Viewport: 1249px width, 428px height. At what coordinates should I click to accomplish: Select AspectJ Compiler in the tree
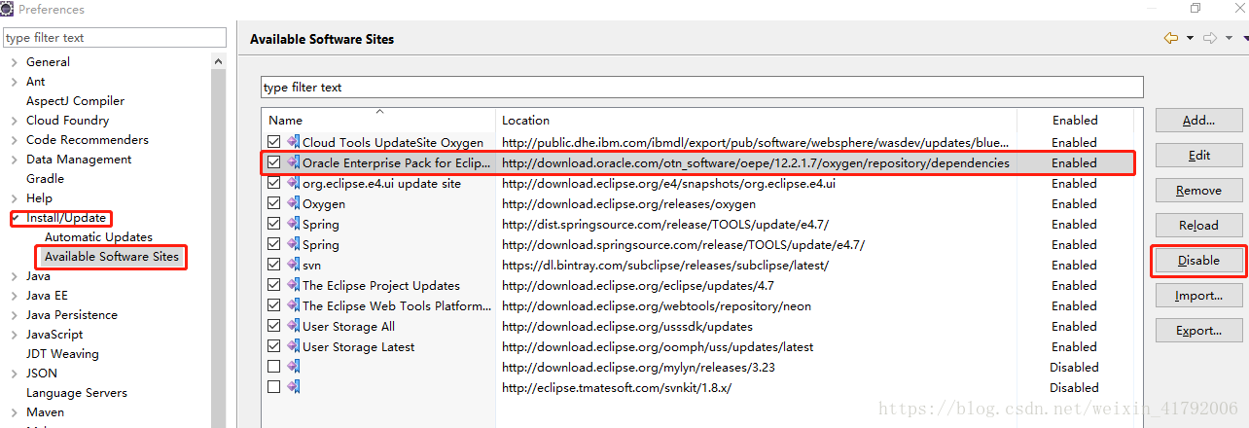(x=75, y=101)
